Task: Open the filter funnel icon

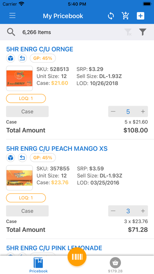Action: coord(143,32)
